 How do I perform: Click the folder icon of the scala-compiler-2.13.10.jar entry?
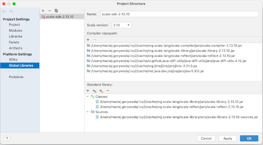pyautogui.click(x=88, y=45)
